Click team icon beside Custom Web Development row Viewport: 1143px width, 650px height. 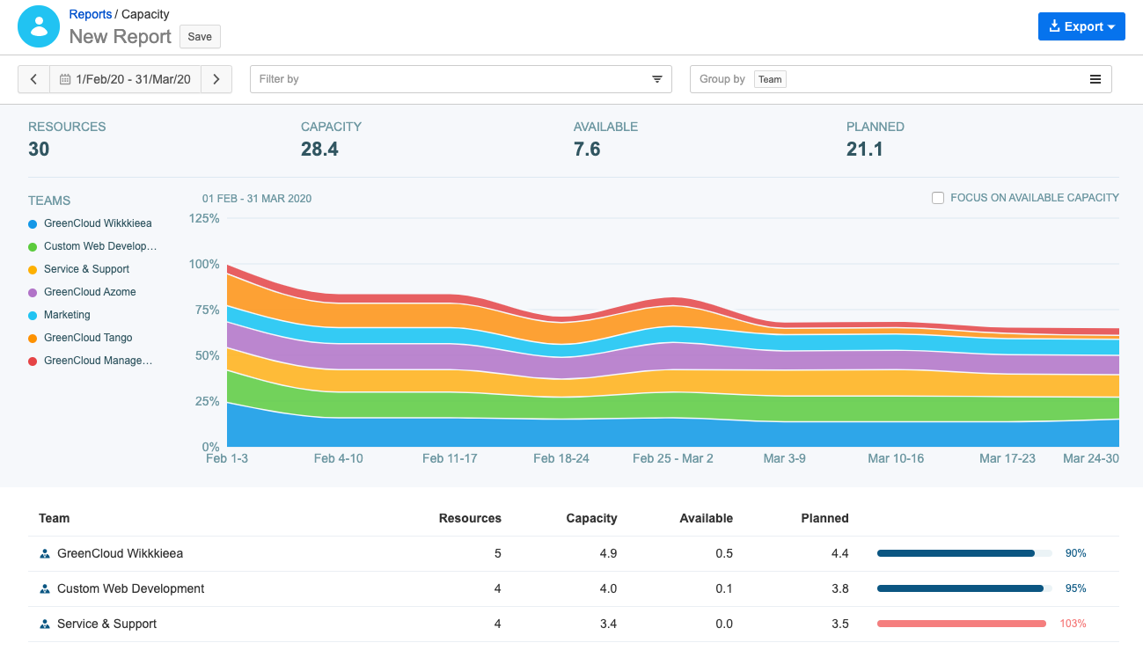(x=45, y=589)
